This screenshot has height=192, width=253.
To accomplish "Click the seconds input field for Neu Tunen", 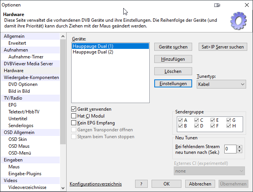I will click(x=230, y=149).
